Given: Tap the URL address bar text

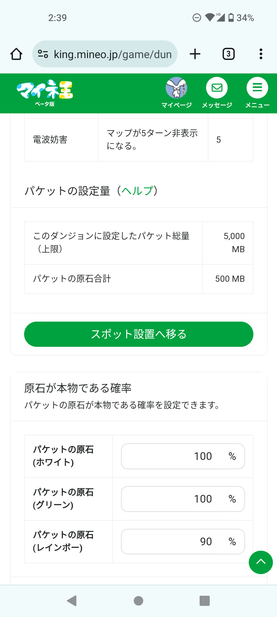Looking at the screenshot, I should 112,55.
